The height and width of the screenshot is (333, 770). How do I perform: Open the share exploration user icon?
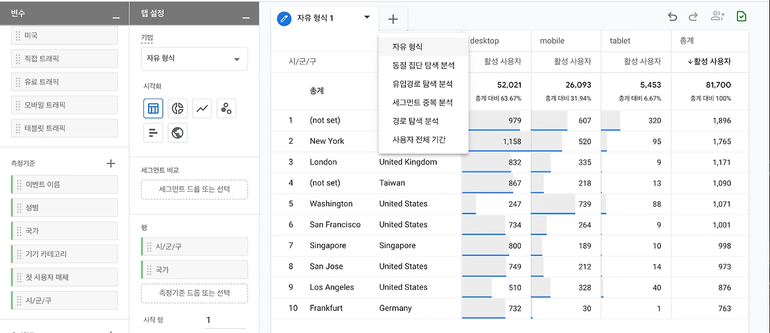[717, 17]
